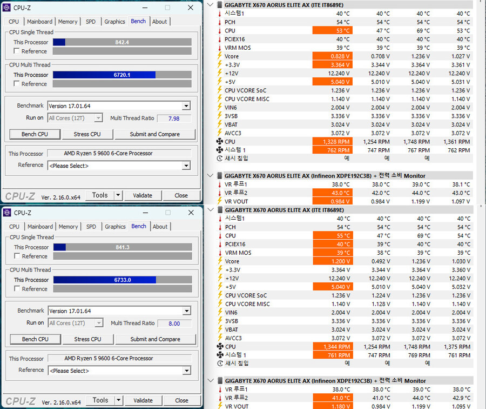The width and height of the screenshot is (486, 409).
Task: Click the CPU Multi Thread score progress bar
Action: 123,74
